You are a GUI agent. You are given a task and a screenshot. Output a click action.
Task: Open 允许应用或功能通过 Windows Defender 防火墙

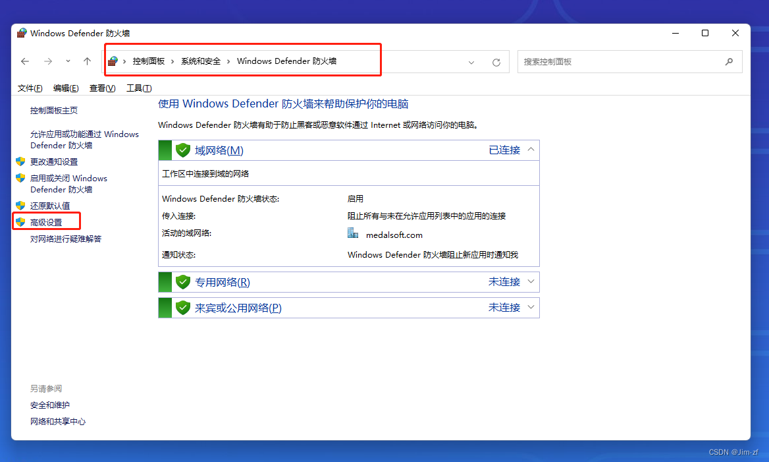(84, 140)
